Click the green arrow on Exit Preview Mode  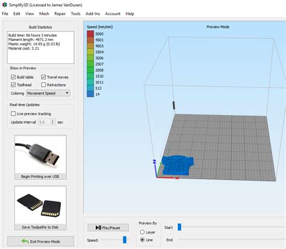(25, 241)
